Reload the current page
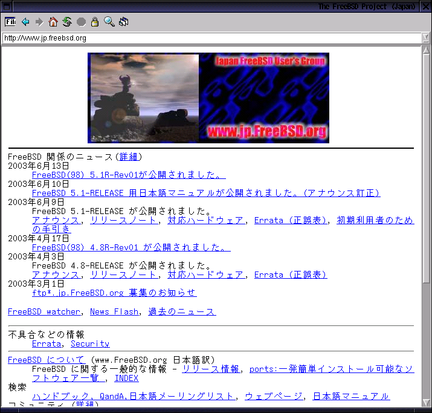The image size is (432, 413). pos(67,22)
